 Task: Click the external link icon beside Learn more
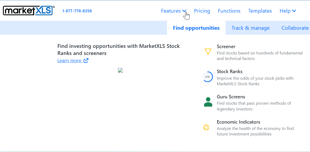click(86, 60)
